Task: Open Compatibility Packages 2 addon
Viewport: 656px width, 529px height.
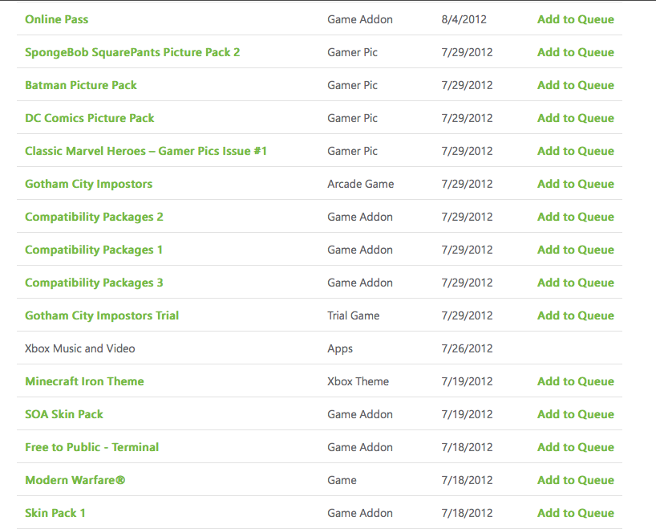Action: [x=94, y=217]
